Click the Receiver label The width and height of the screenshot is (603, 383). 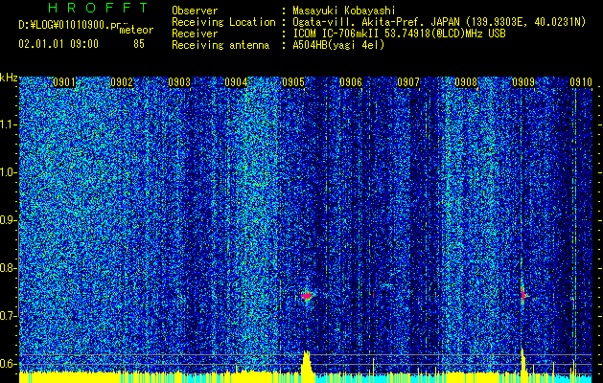[x=195, y=34]
